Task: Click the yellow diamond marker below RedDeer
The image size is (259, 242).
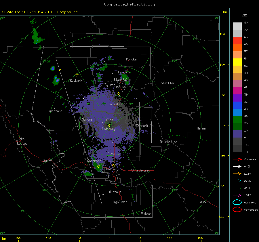Action: tap(118, 94)
